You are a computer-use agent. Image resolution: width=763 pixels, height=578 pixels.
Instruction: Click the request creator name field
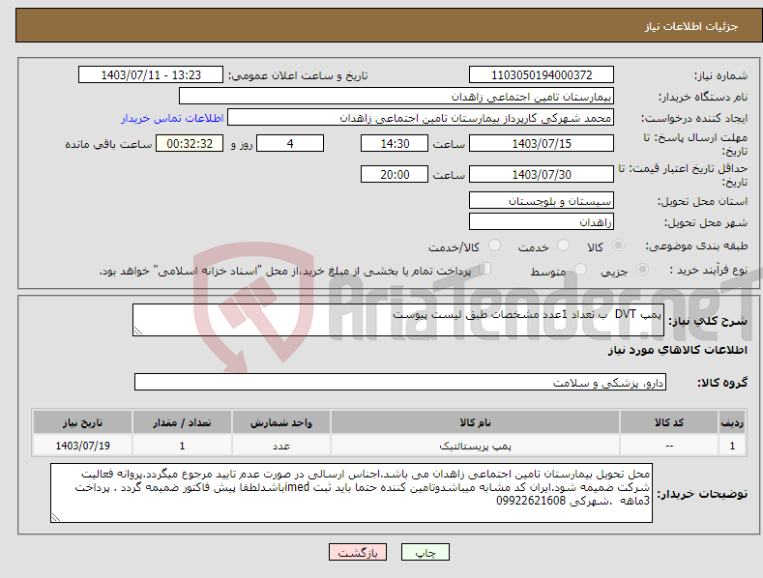click(x=421, y=118)
